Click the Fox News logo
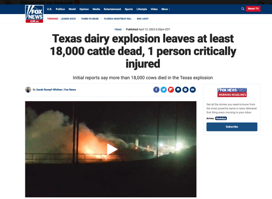Screen dimensions: 272x199 click(35, 14)
